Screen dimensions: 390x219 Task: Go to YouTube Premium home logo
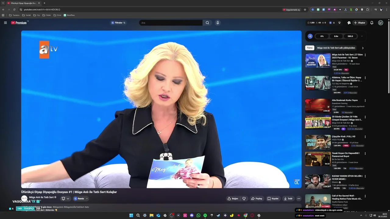click(19, 23)
